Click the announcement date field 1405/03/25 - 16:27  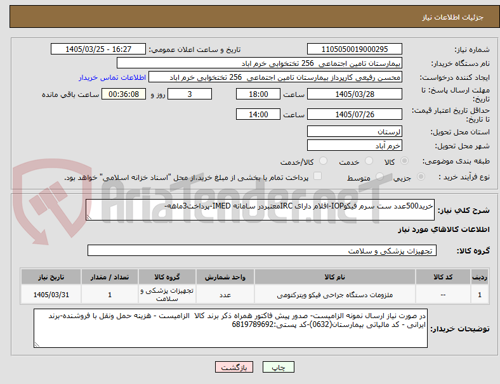98,49
